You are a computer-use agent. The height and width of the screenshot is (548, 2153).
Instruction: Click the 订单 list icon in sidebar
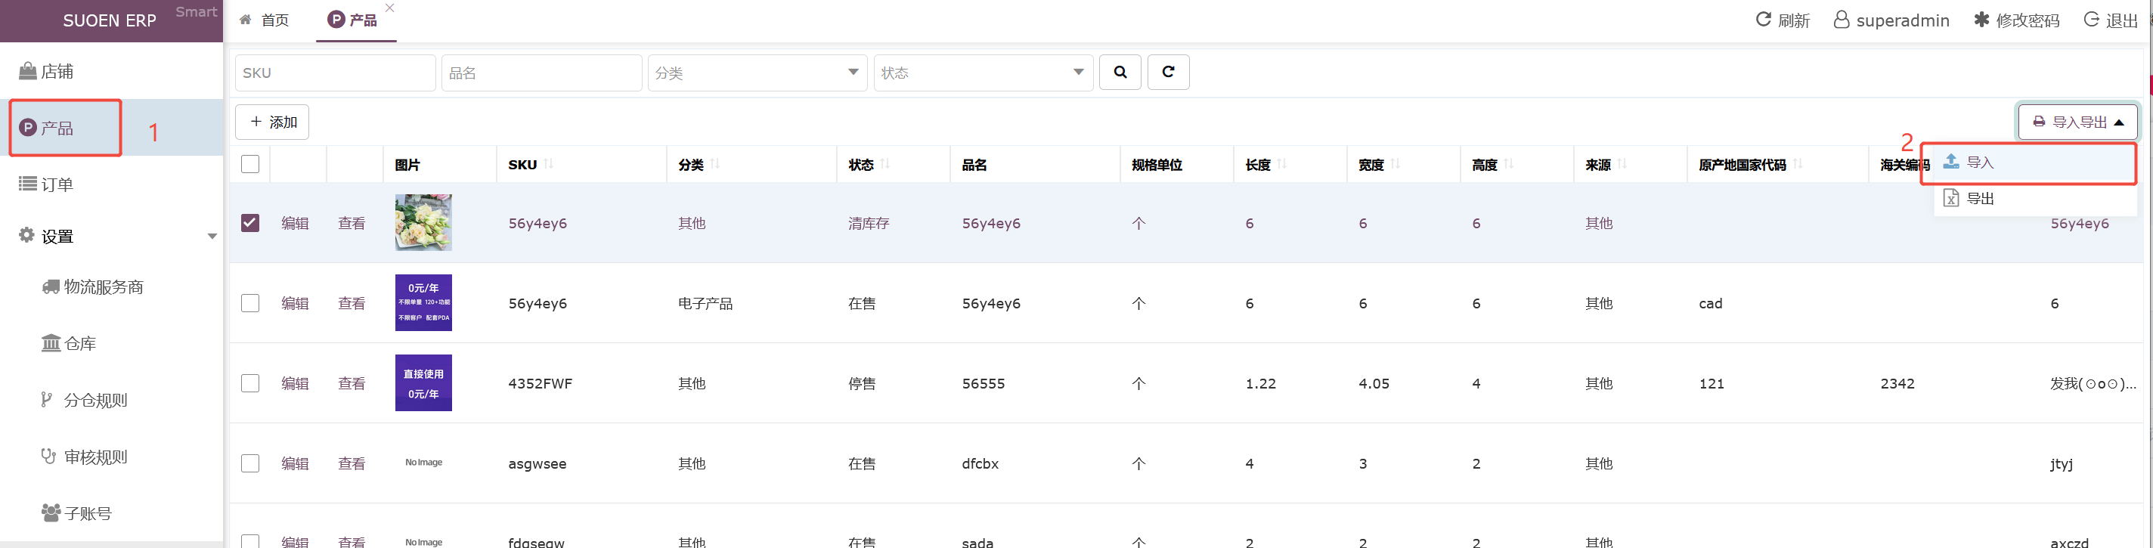27,184
